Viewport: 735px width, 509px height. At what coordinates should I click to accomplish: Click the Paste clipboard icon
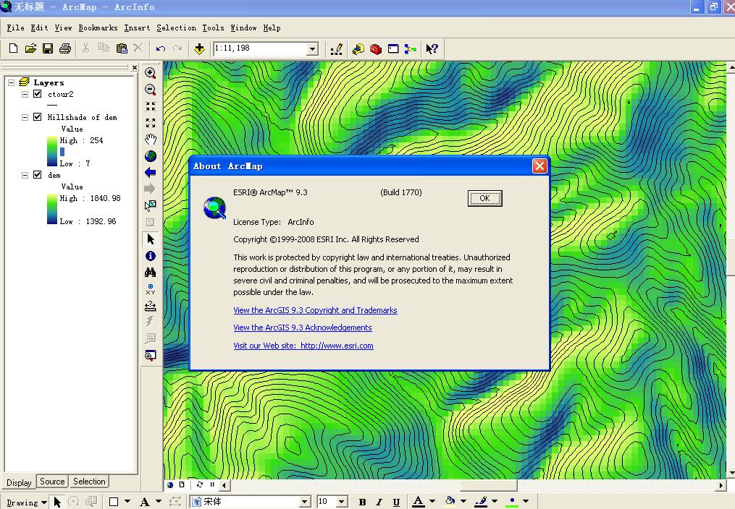(122, 48)
